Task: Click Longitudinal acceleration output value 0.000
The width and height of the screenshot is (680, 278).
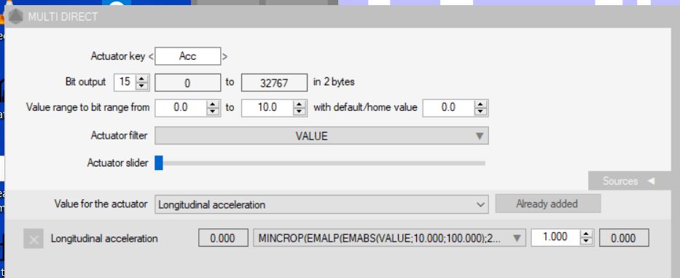Action: tap(624, 238)
